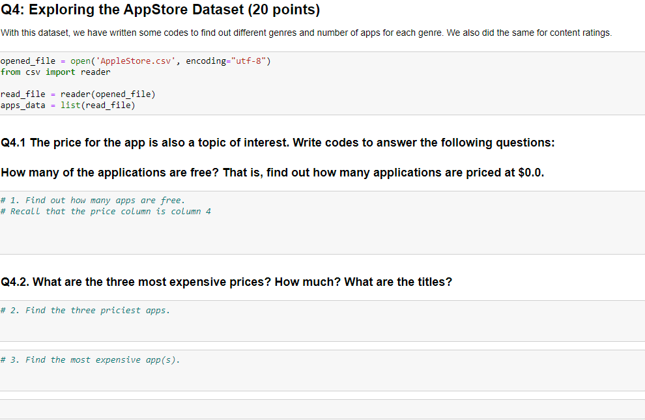Select the Q4.1 price question heading
Viewport: 645px width, 420px height.
click(x=278, y=143)
